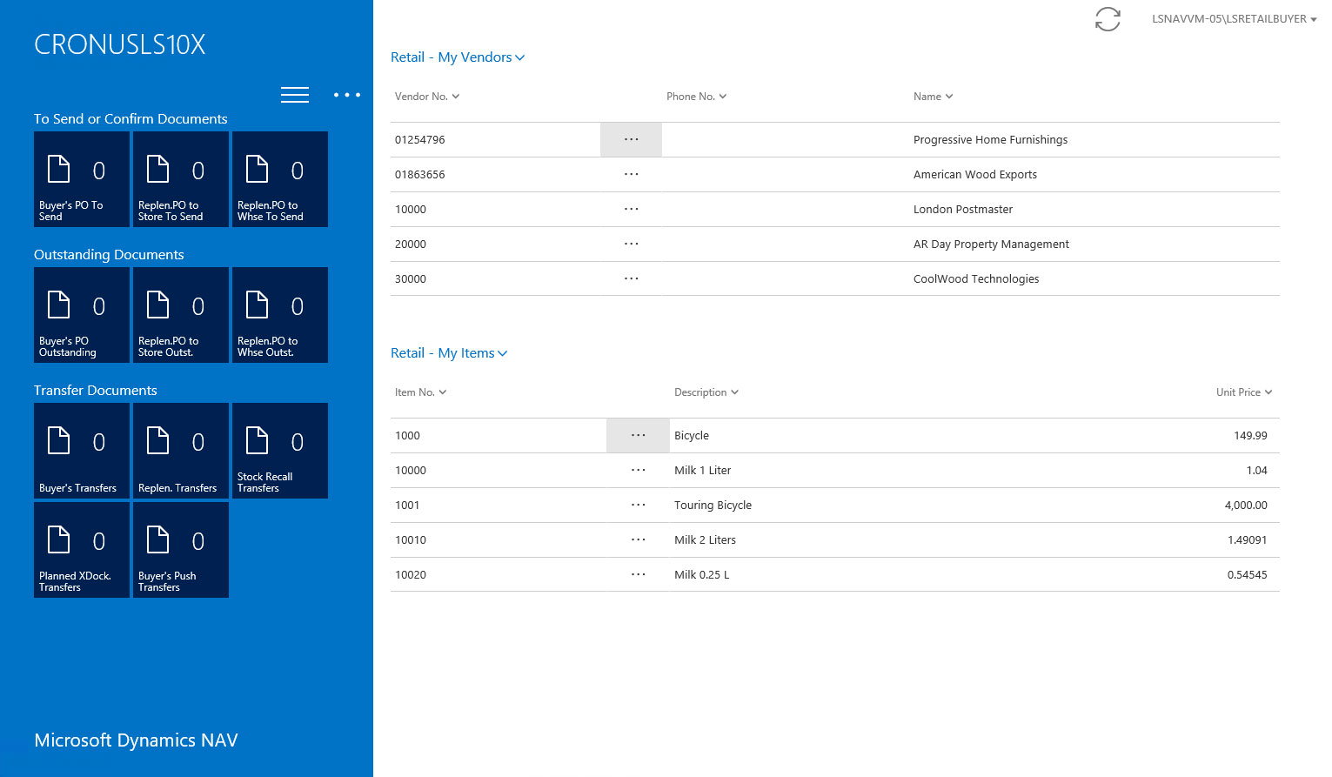The height and width of the screenshot is (777, 1332).
Task: Open the Description column header menu
Action: tap(706, 392)
